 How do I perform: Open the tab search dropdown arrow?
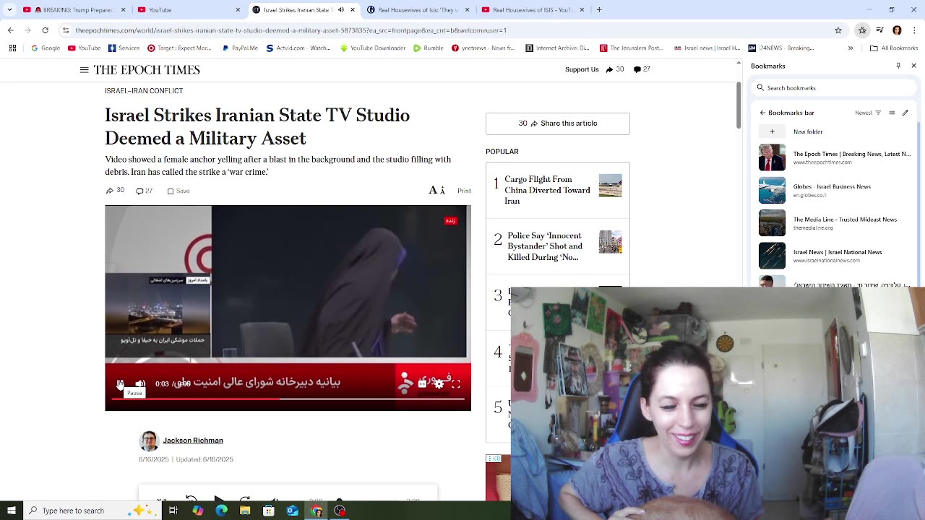point(10,10)
